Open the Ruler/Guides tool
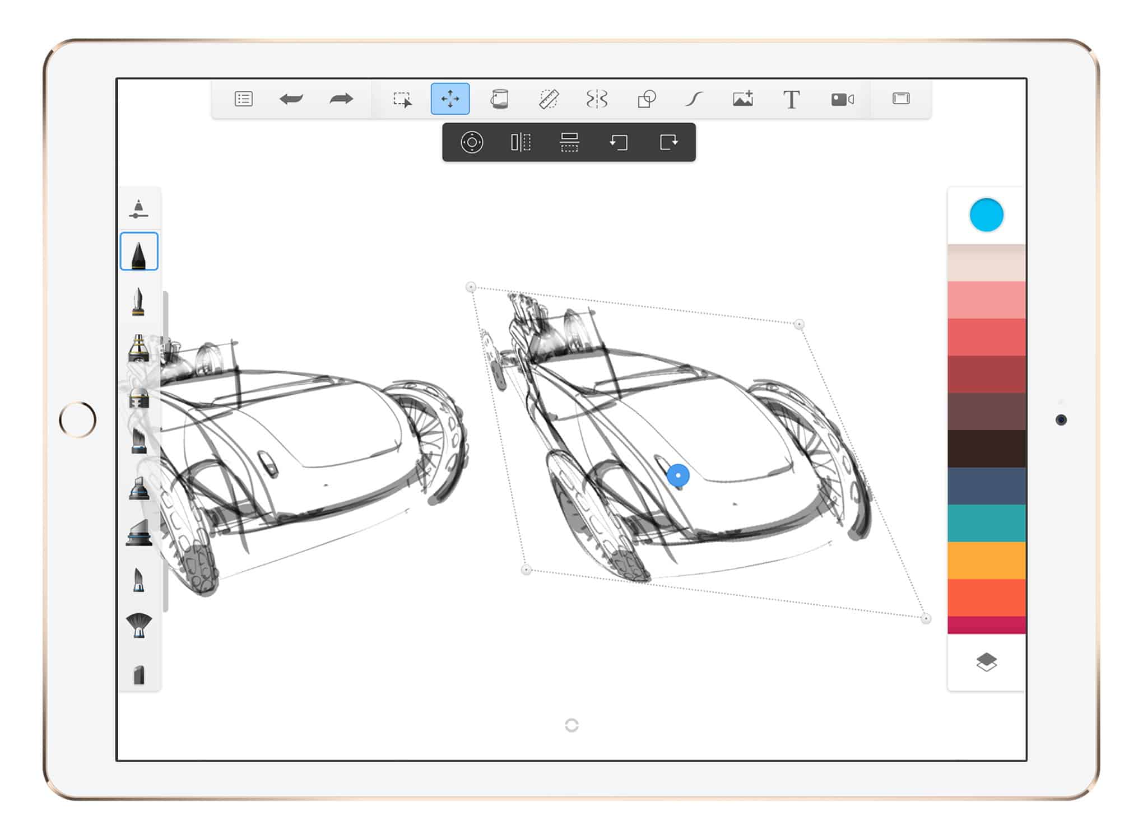1143x840 pixels. (550, 100)
